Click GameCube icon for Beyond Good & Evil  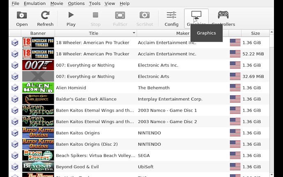tap(15, 167)
